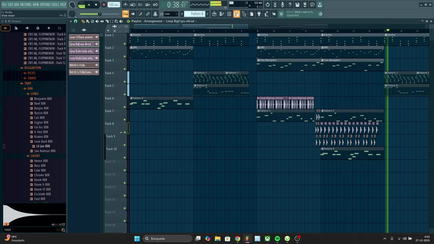Select the Slice tool in playlist
The width and height of the screenshot is (434, 244).
click(107, 21)
